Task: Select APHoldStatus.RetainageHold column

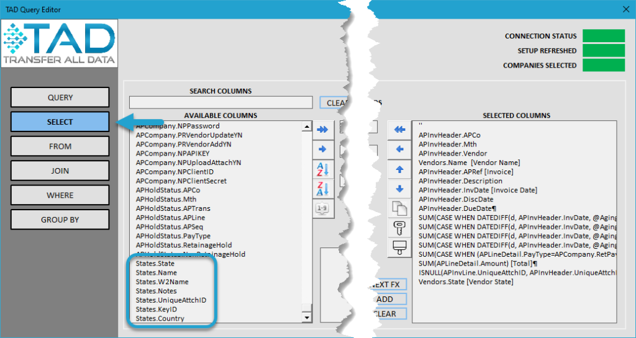Action: 184,245
